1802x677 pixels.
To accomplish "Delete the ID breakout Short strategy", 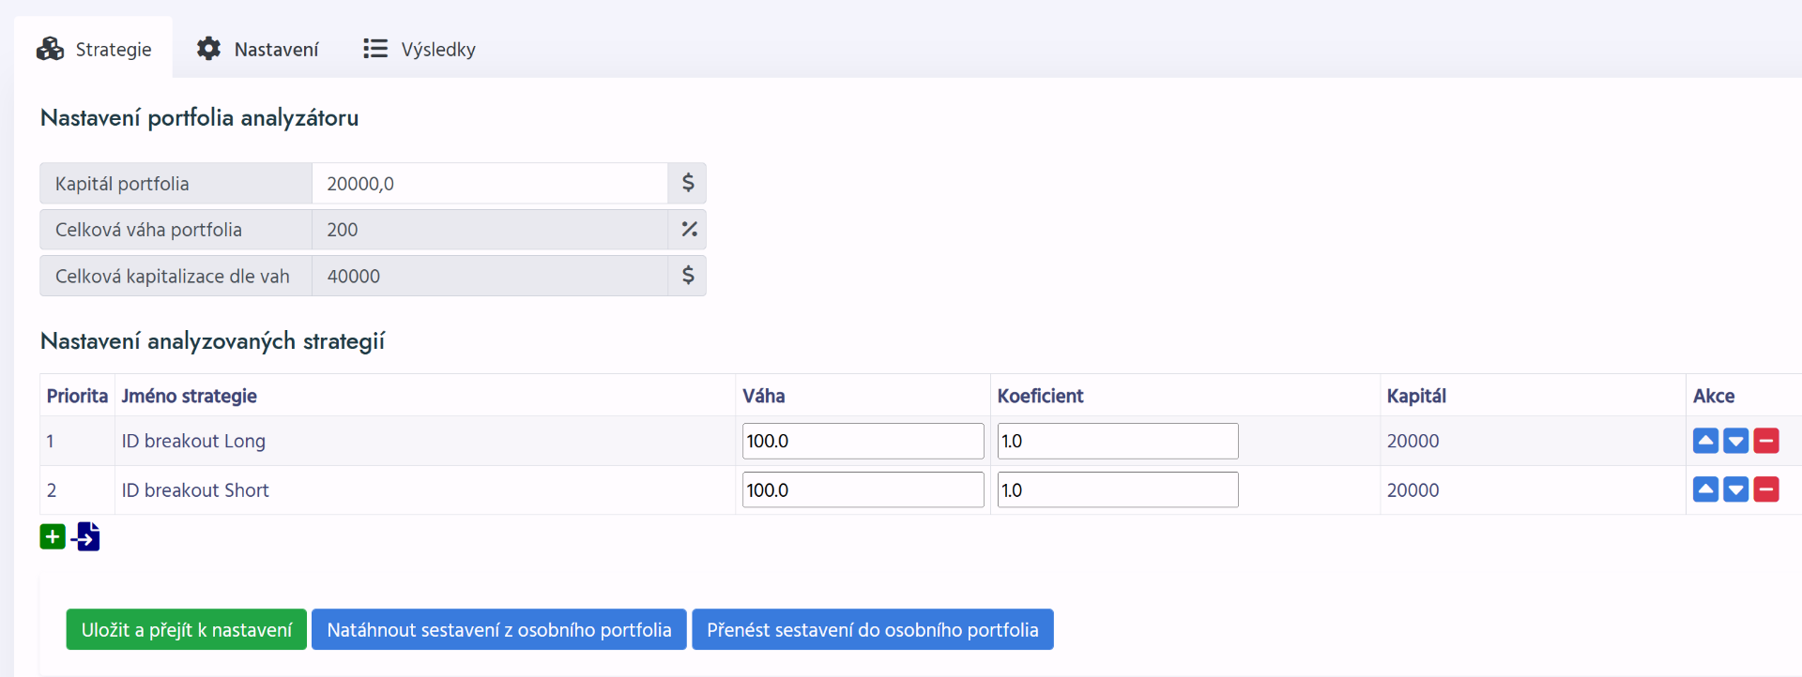I will point(1765,489).
